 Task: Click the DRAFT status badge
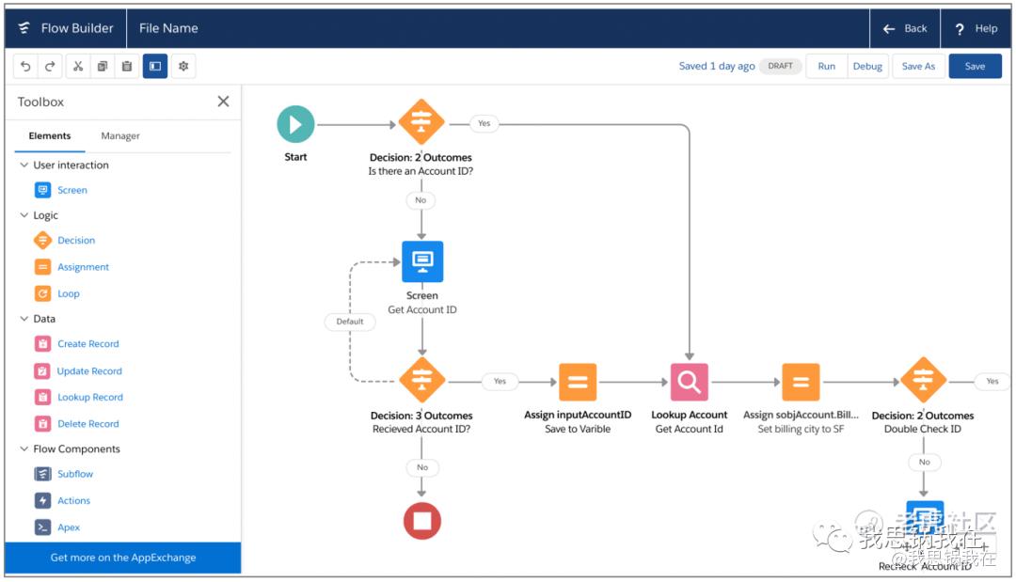click(x=780, y=66)
